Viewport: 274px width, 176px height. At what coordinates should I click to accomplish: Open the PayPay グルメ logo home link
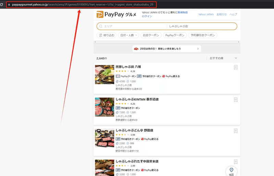coord(116,14)
